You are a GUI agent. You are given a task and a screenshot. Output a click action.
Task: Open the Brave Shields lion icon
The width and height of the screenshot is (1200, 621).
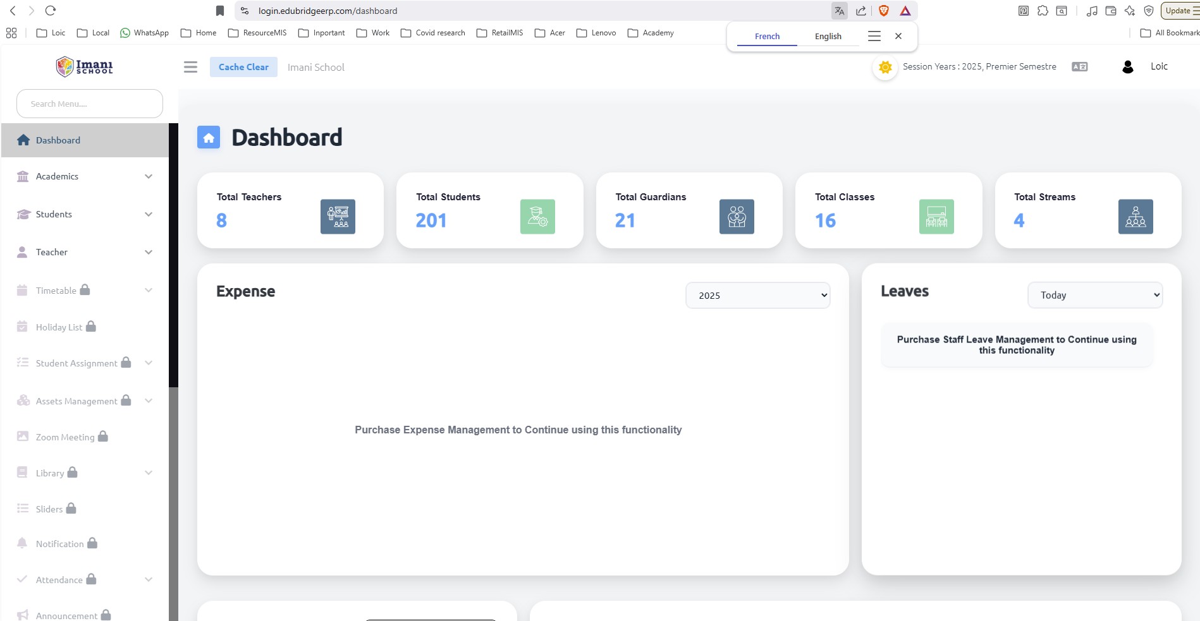tap(884, 11)
